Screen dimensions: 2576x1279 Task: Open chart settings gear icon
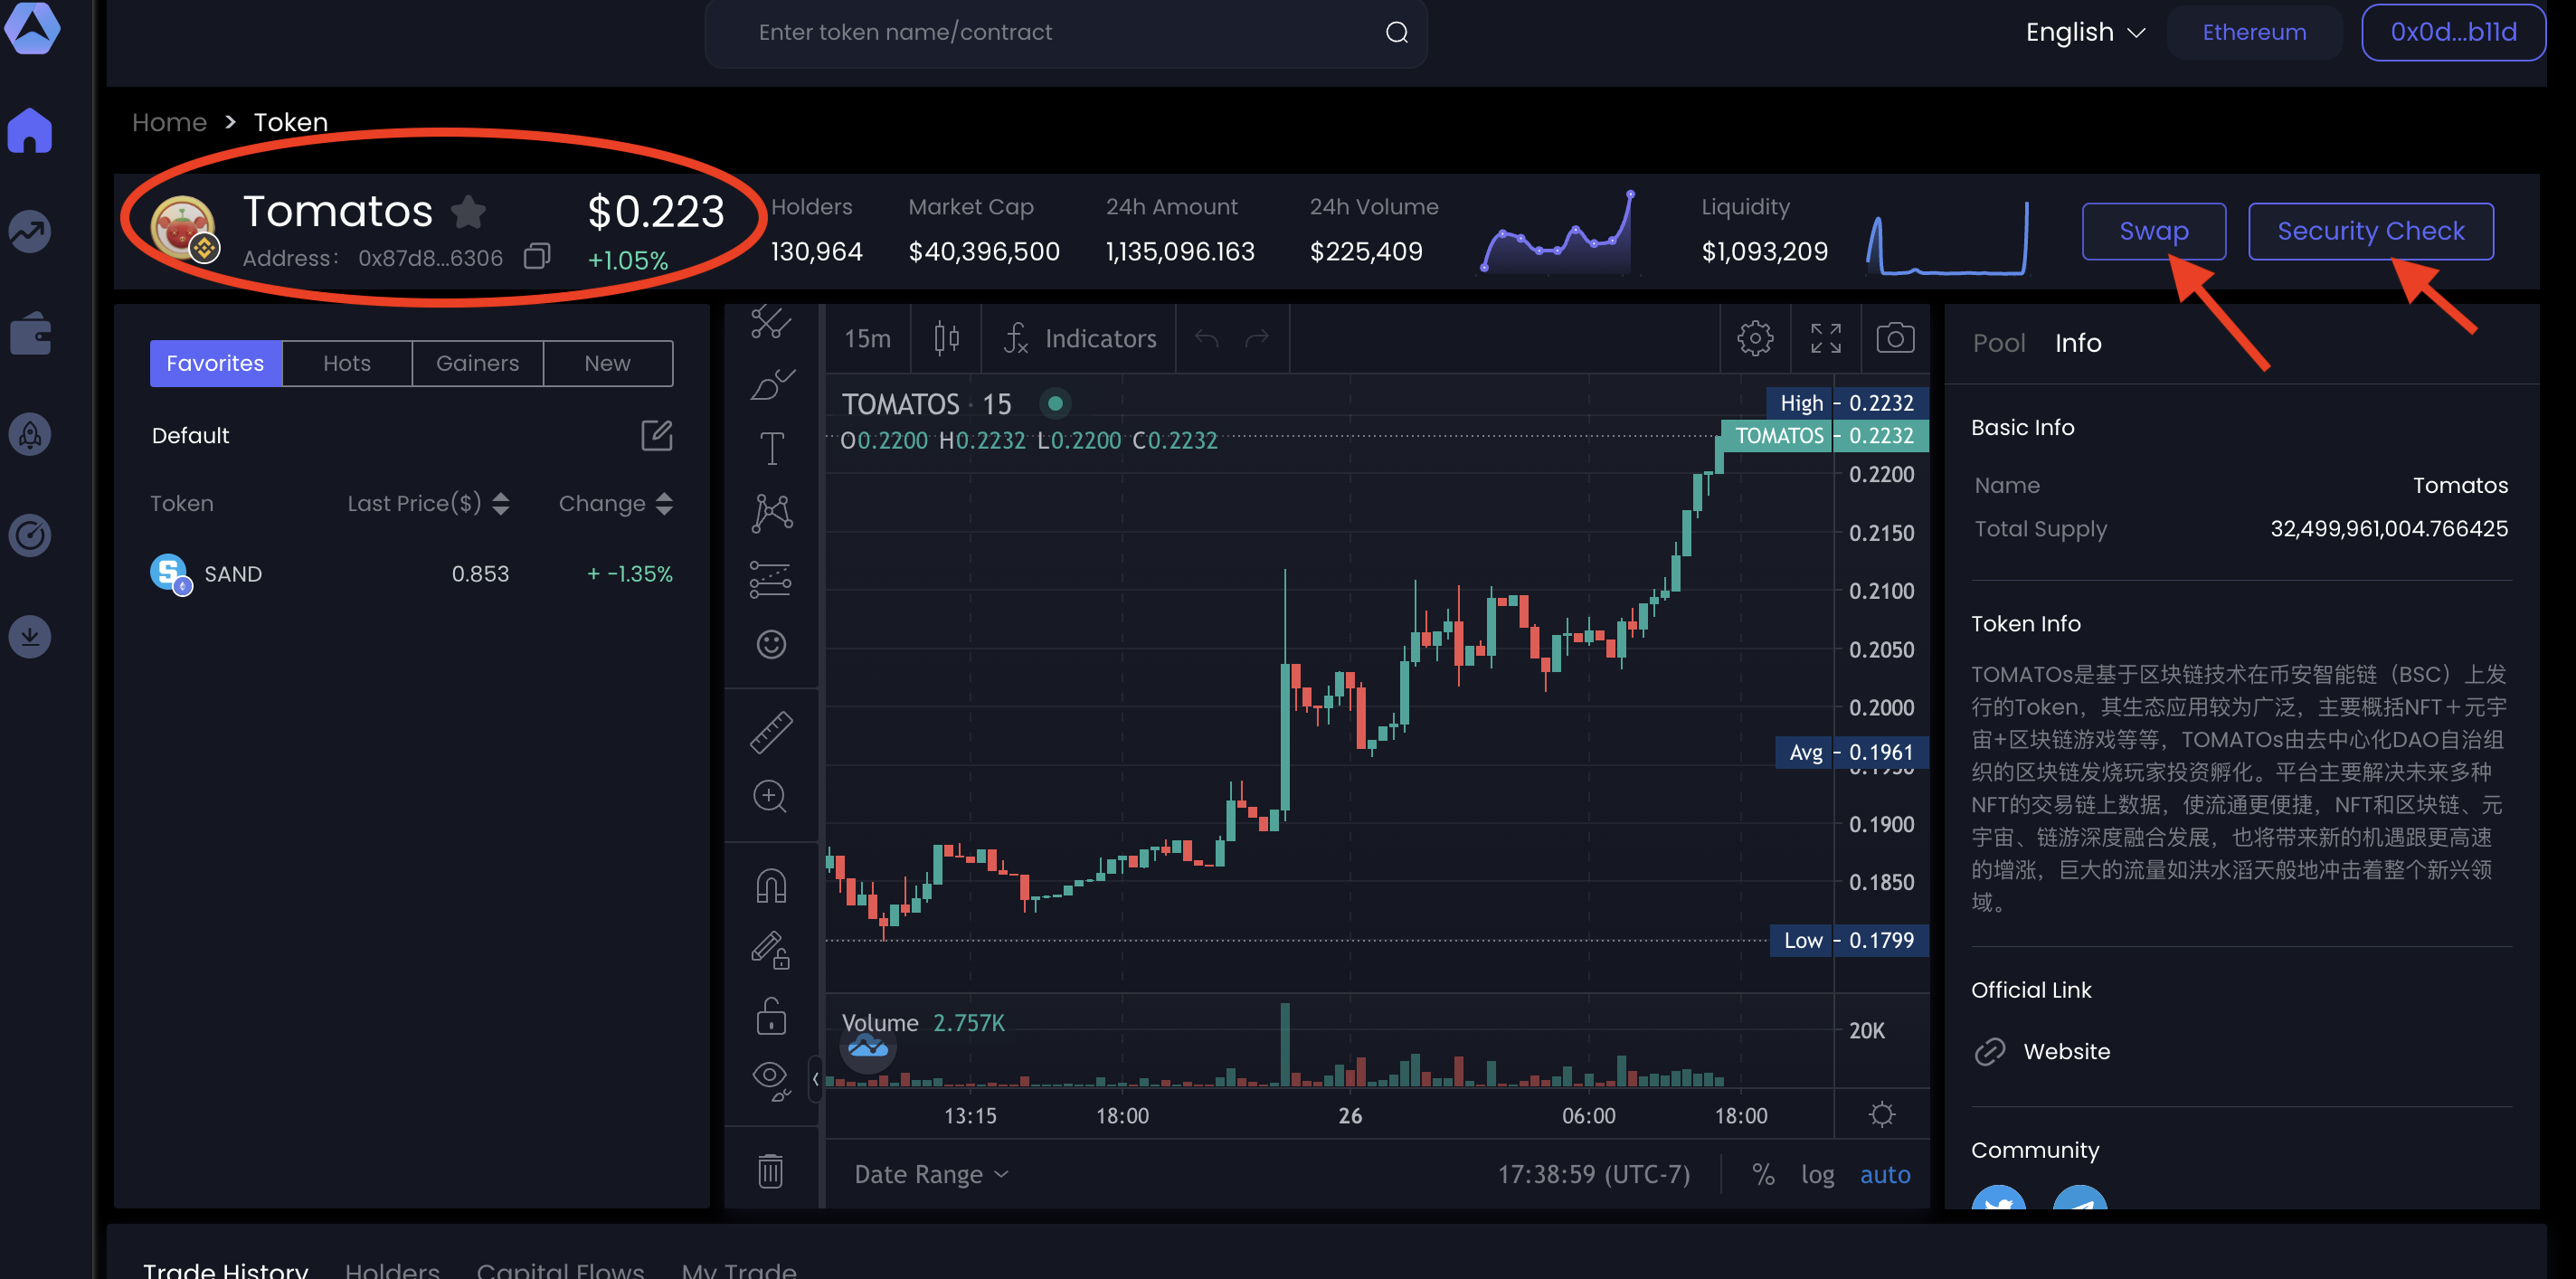(x=1754, y=338)
